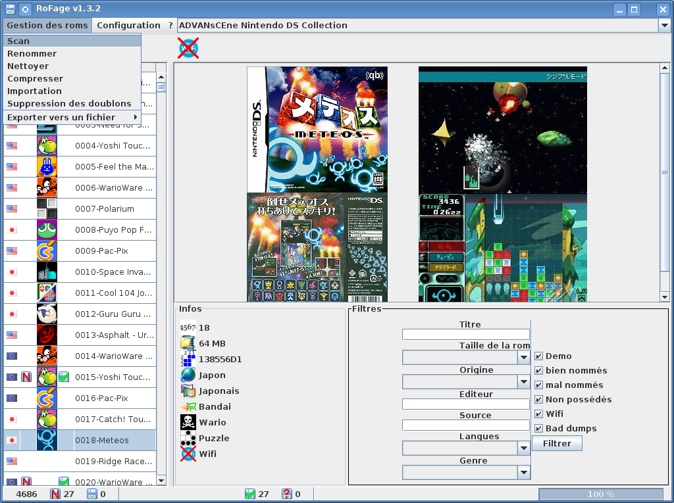
Task: Click the red Asphalt Urban GT game icon
Action: [47, 335]
